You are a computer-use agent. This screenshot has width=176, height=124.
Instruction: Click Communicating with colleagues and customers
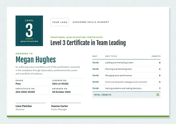point(126,82)
